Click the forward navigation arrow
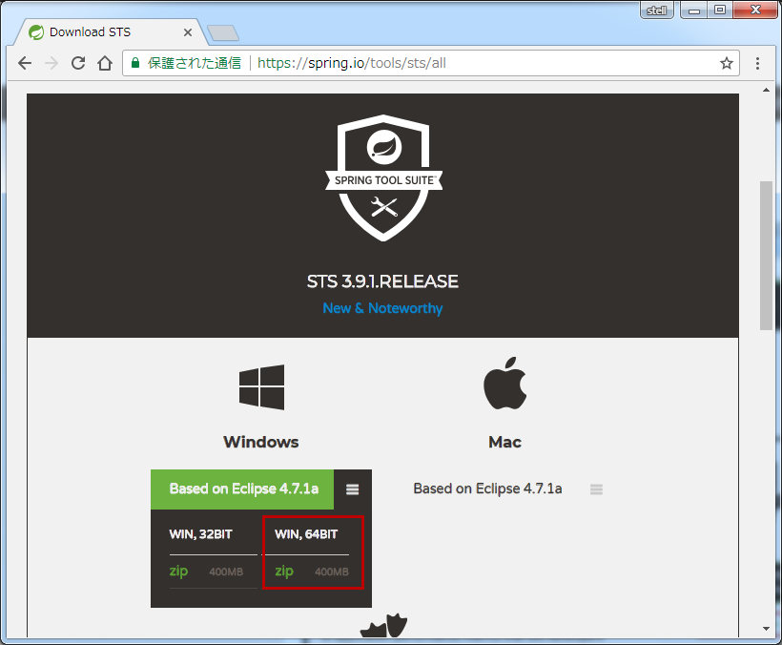This screenshot has height=645, width=782. click(x=51, y=63)
